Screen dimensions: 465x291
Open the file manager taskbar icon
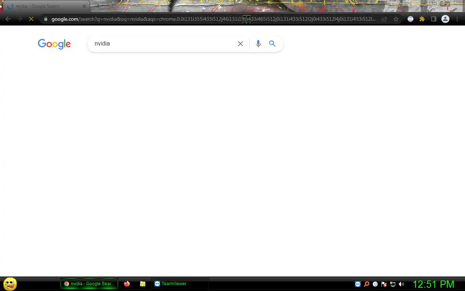click(143, 284)
